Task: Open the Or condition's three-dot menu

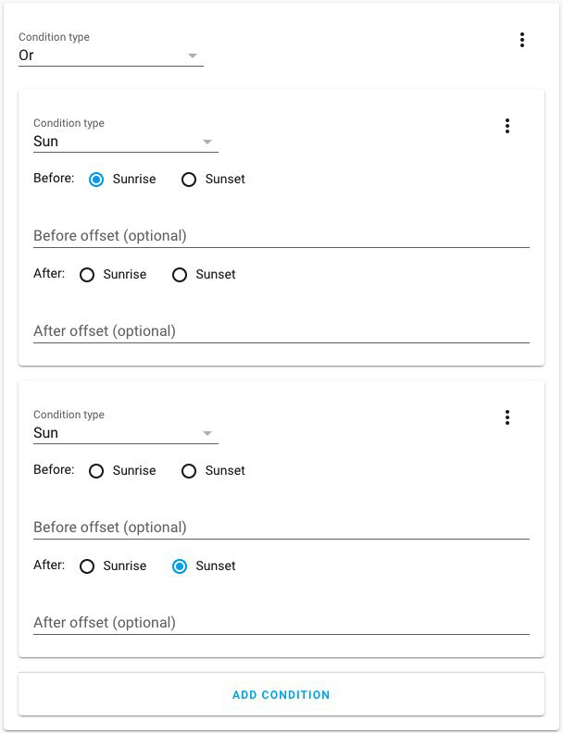Action: click(522, 40)
